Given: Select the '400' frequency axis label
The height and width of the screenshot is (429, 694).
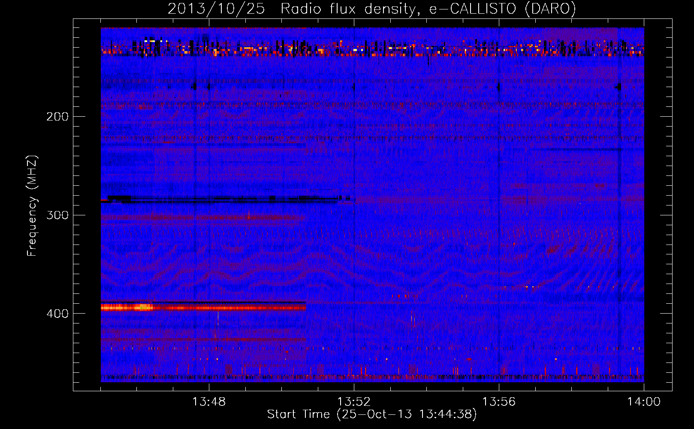Looking at the screenshot, I should pos(57,314).
